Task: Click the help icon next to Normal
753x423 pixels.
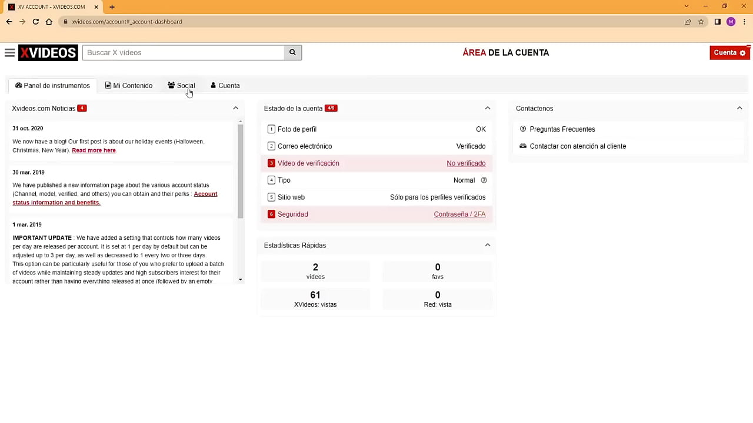Action: (484, 180)
